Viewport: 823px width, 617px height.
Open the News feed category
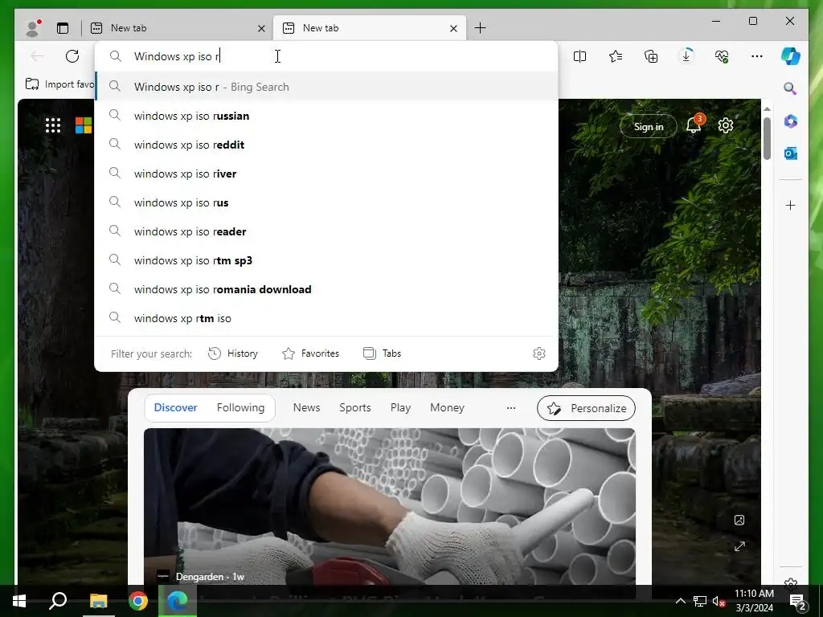(x=306, y=407)
